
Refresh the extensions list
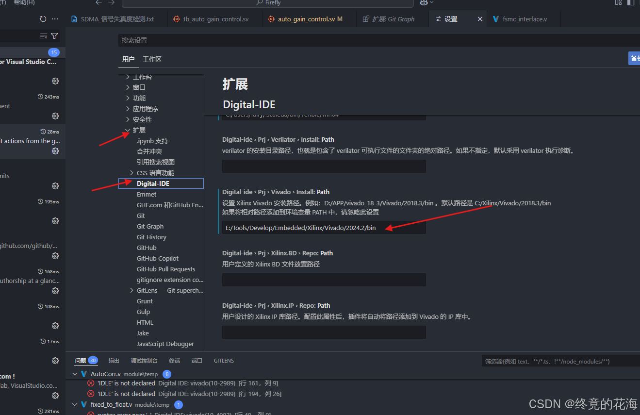43,19
